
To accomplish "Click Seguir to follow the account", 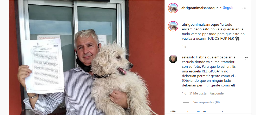I will [x=228, y=8].
